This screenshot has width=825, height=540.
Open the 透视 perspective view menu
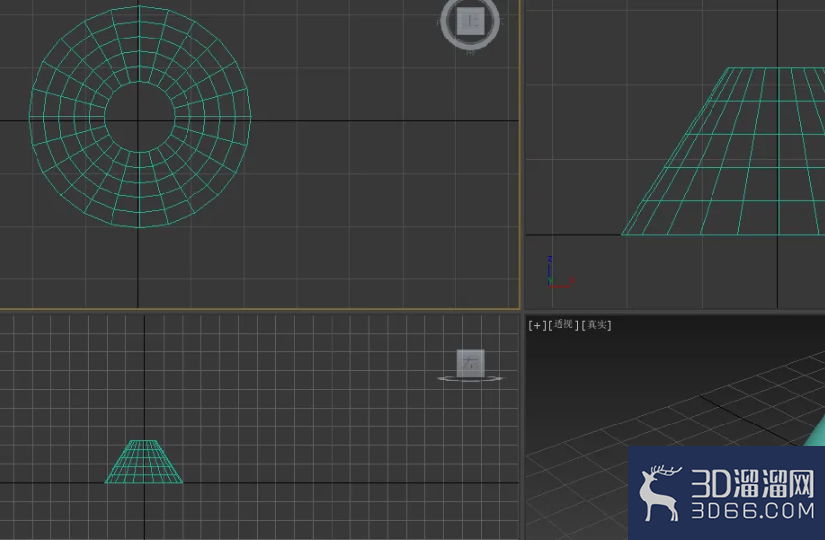[x=562, y=324]
